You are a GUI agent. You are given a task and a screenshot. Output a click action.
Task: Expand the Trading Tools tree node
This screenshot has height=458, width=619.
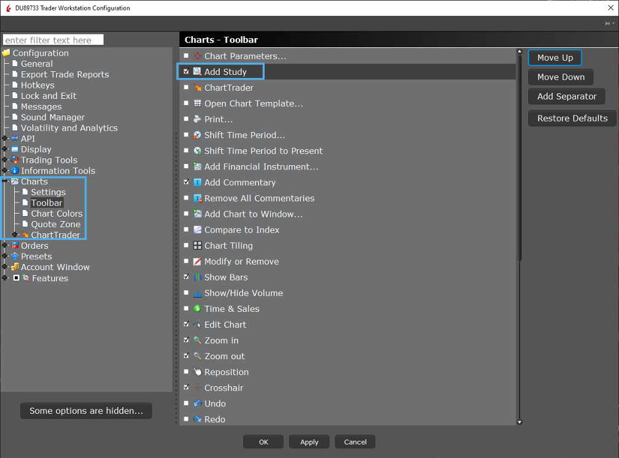pos(5,160)
